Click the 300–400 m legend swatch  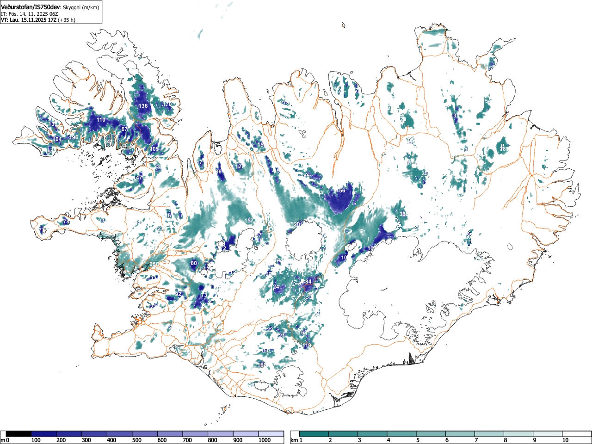94,434
